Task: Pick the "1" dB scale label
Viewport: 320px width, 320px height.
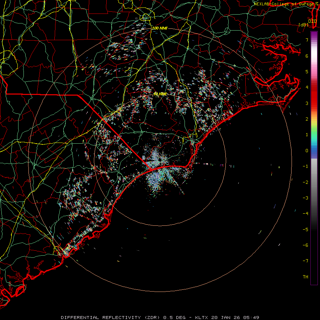Action: pos(307,135)
